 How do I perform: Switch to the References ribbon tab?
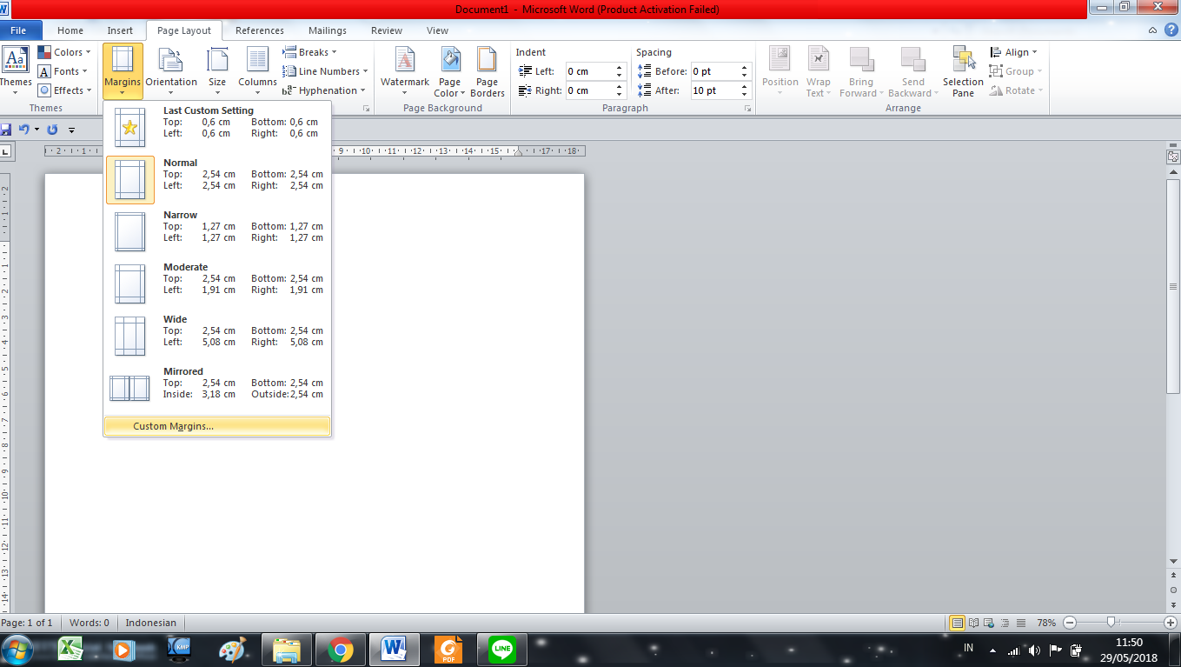pos(259,30)
